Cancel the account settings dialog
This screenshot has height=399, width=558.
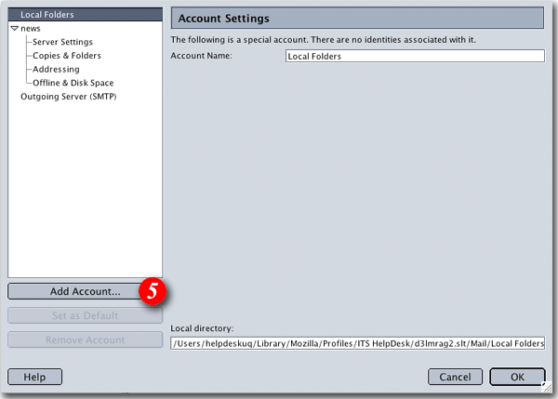point(455,377)
